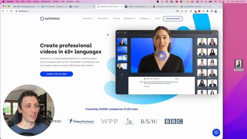Open macOS Spotlight search icon
This screenshot has height=139, width=247.
(x=220, y=2)
